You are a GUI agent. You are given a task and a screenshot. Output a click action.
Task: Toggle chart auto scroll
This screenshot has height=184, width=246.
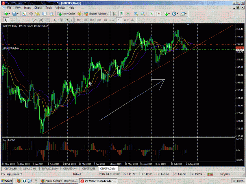tap(151, 14)
